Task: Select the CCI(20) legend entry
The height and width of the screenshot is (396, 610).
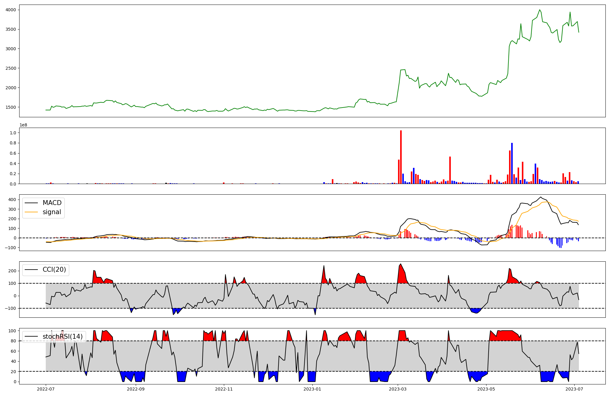Action: point(54,270)
